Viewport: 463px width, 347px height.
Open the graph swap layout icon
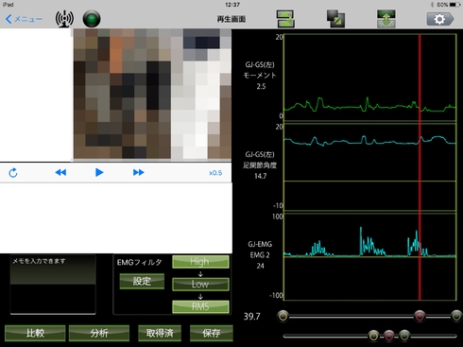tap(285, 19)
